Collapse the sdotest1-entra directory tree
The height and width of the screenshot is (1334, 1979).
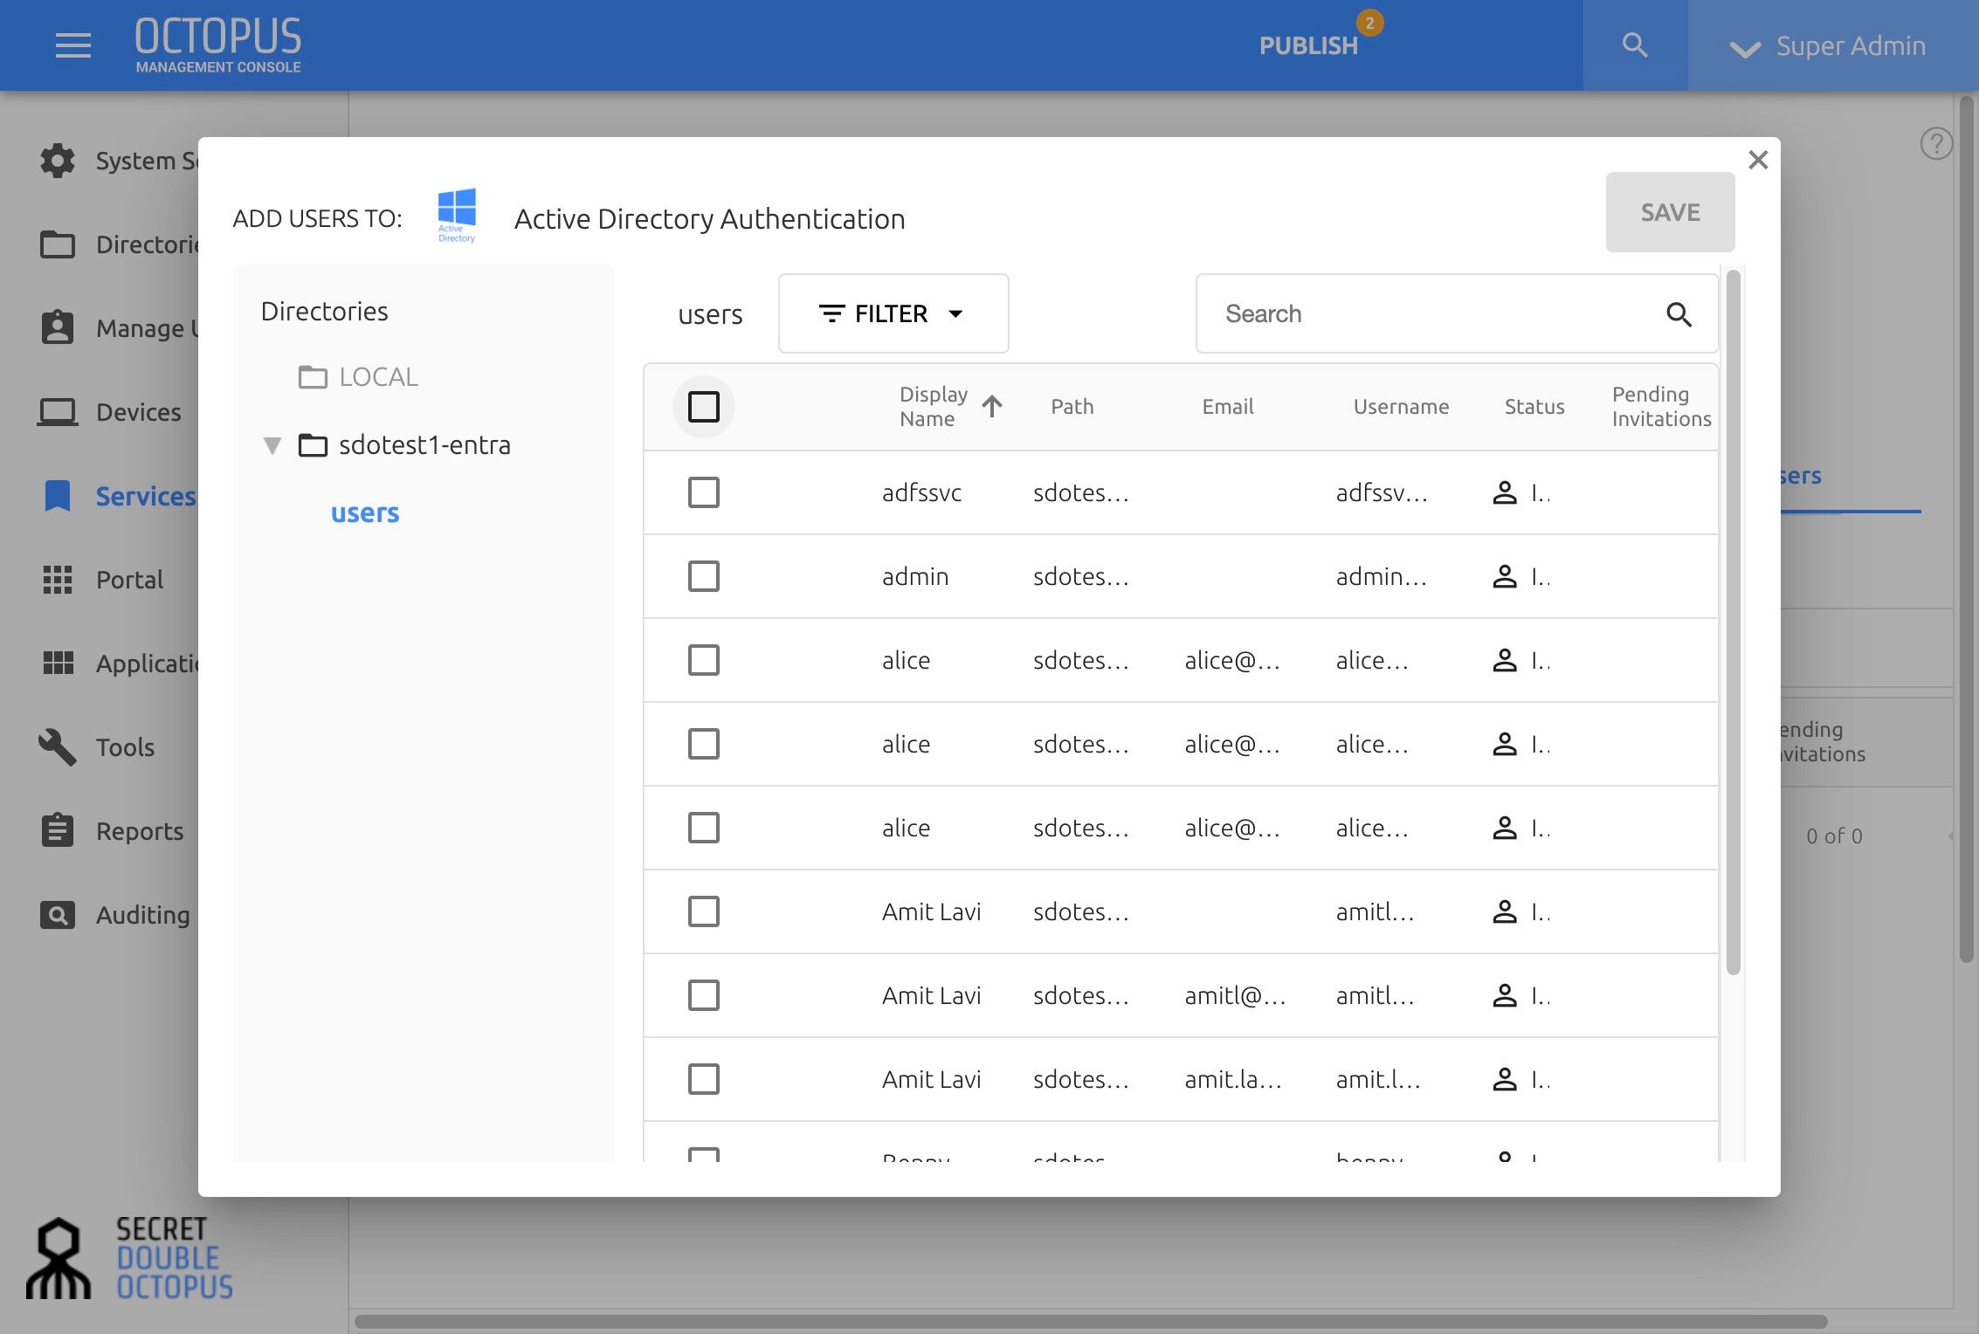tap(272, 446)
